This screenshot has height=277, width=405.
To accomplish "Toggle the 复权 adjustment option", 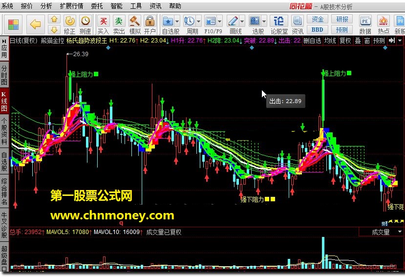I will tap(345, 41).
